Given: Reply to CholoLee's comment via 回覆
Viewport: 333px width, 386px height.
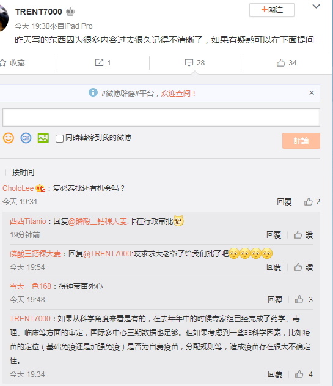Looking at the screenshot, I should coord(284,202).
